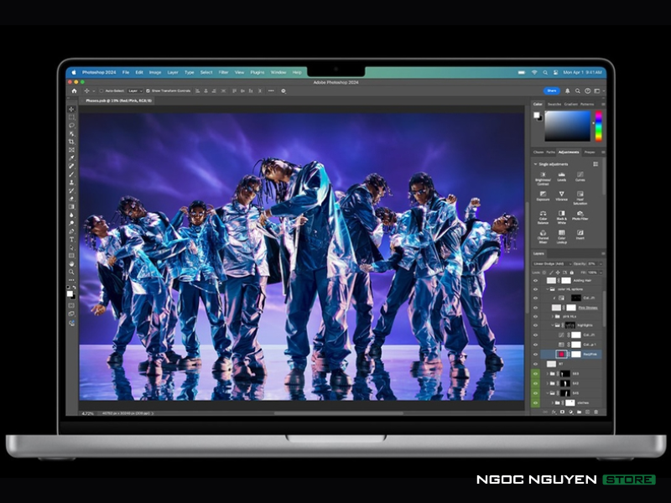671x503 pixels.
Task: Toggle Show Transform Controls checkbox
Action: (148, 91)
